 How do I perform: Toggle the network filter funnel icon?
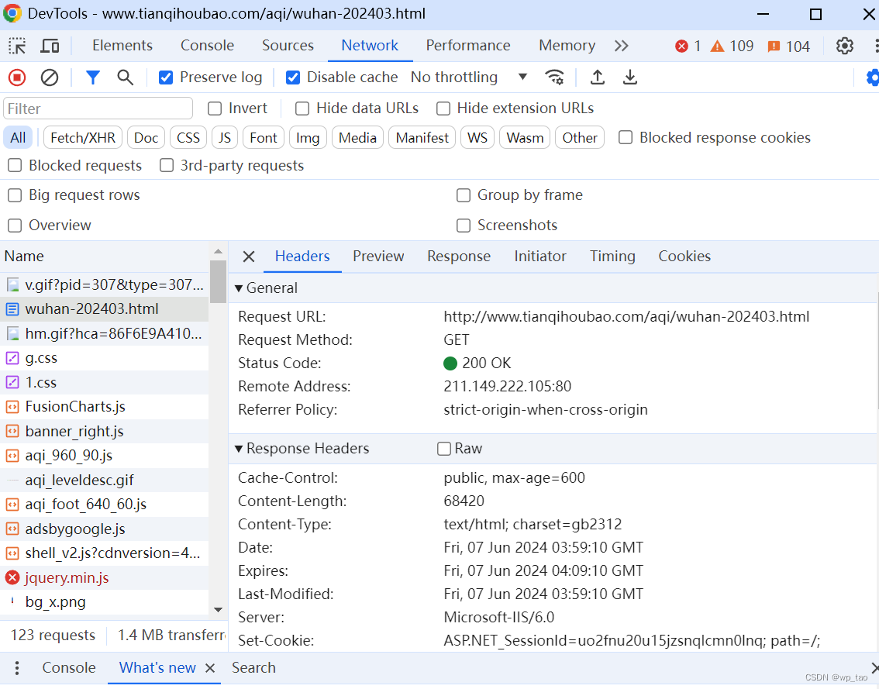92,78
